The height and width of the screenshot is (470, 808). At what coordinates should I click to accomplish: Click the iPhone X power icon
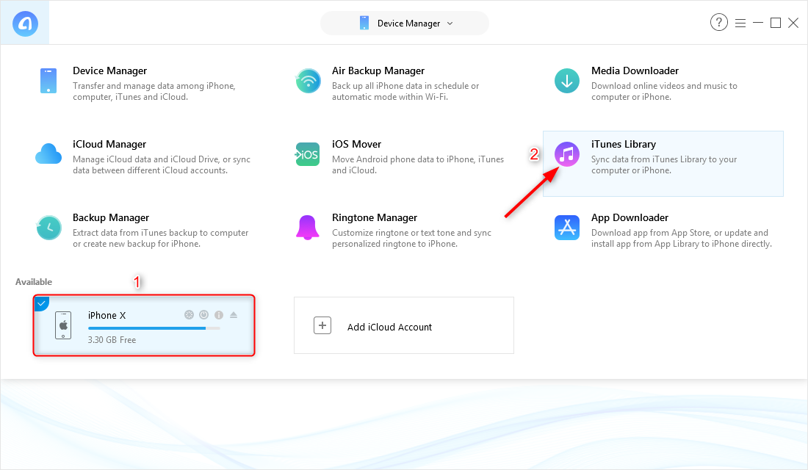pyautogui.click(x=204, y=315)
